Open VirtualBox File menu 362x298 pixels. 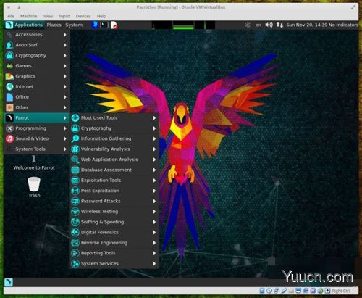click(x=11, y=16)
